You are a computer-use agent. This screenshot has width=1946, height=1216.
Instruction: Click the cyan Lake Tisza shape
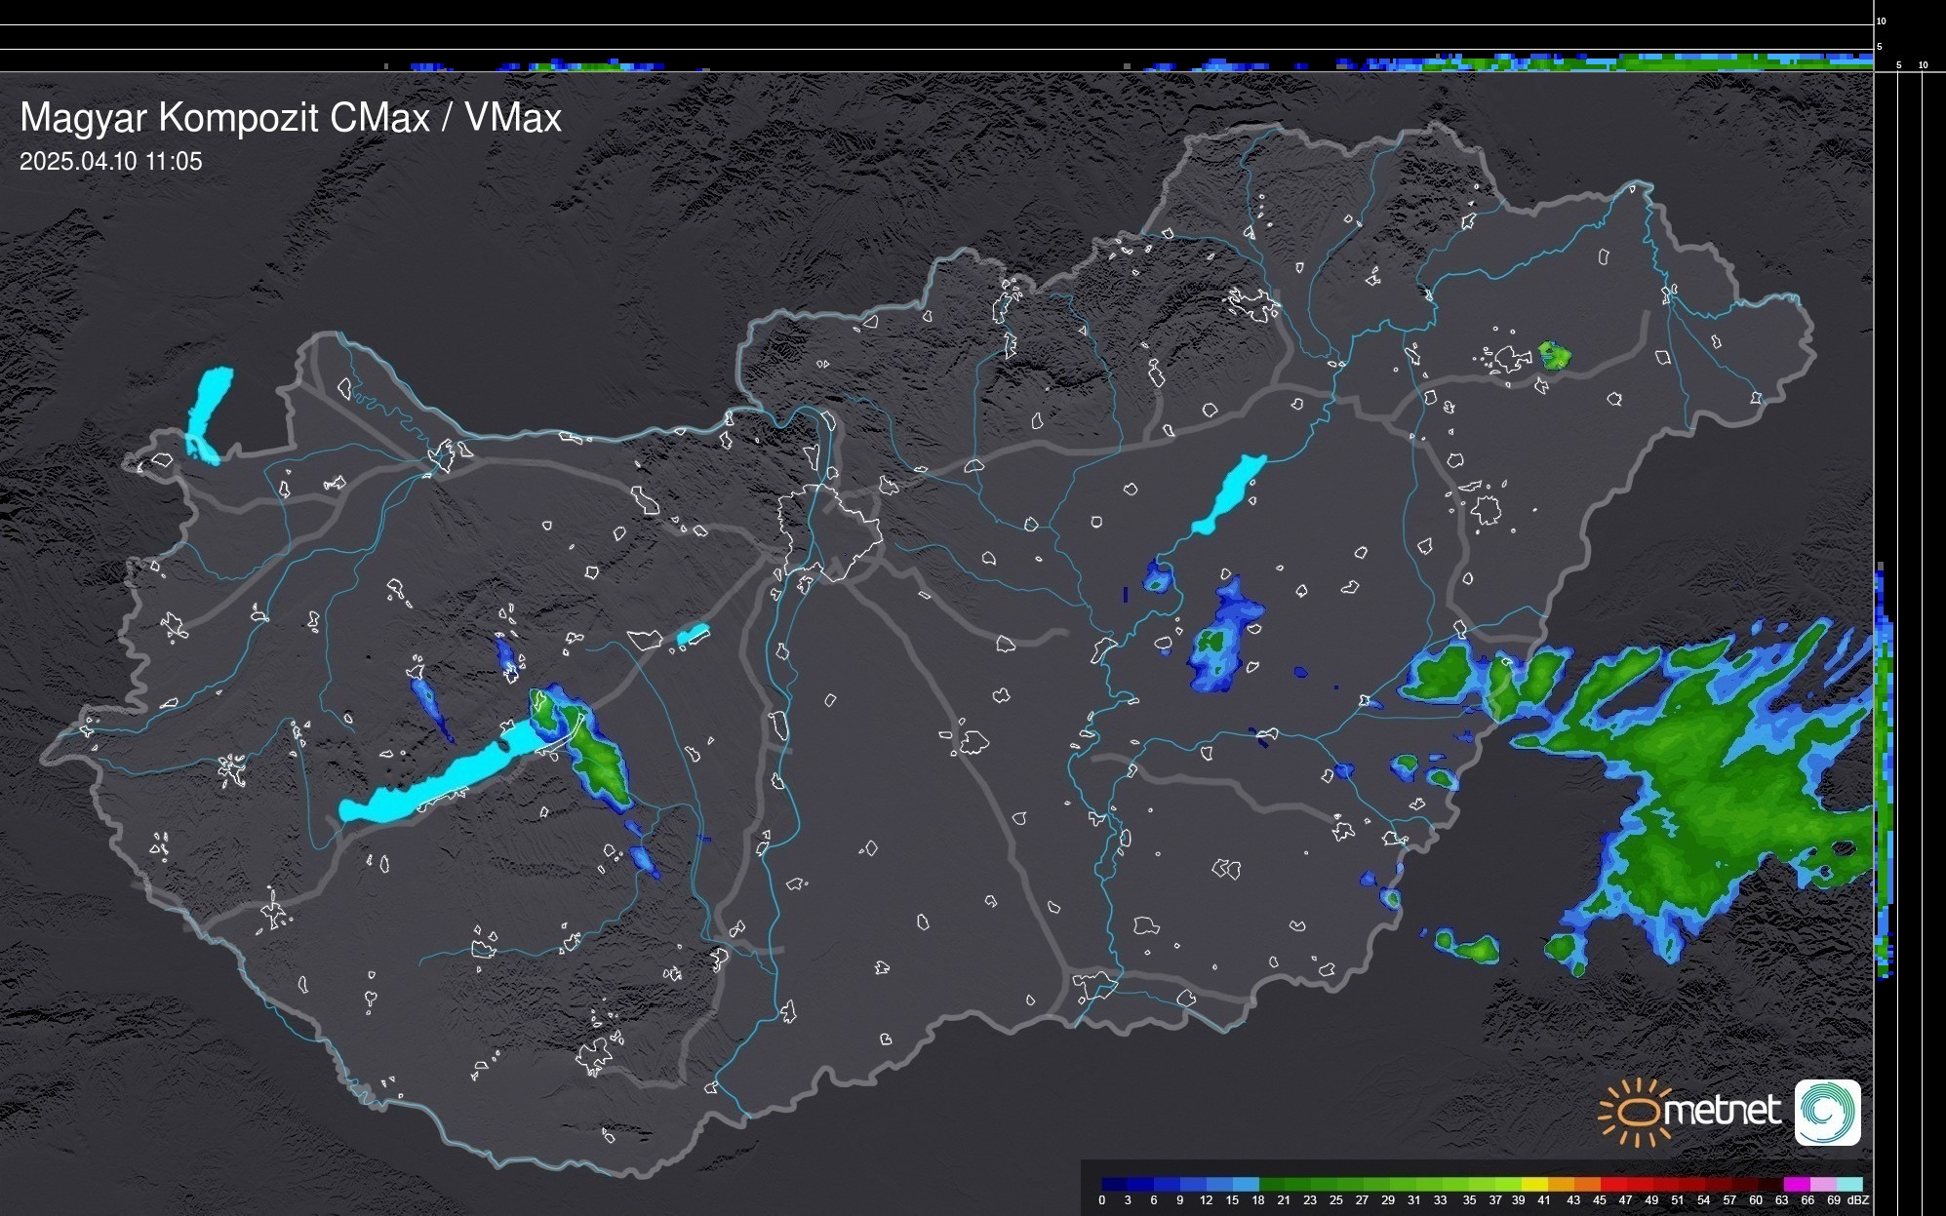point(1230,491)
